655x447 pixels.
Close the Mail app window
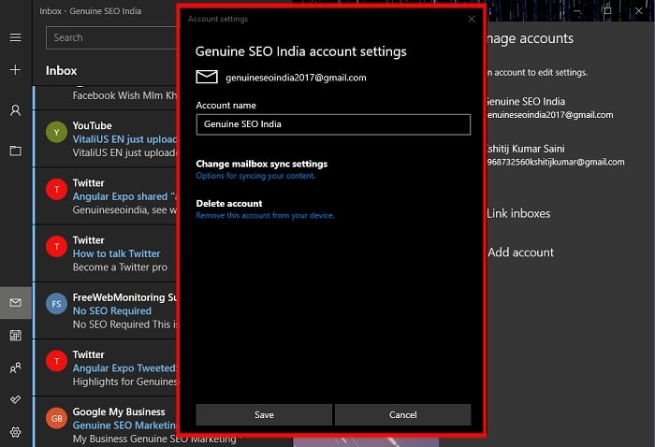point(639,11)
